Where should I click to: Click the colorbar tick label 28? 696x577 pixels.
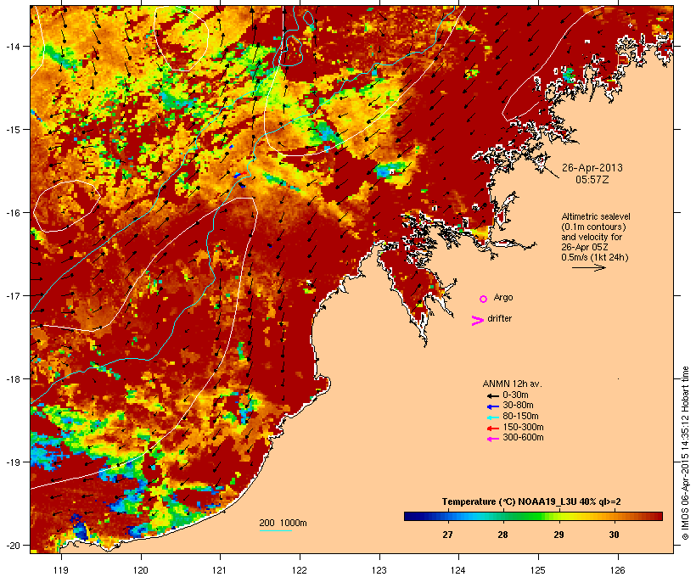point(502,535)
